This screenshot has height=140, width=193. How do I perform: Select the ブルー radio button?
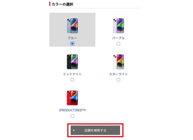click(x=72, y=44)
